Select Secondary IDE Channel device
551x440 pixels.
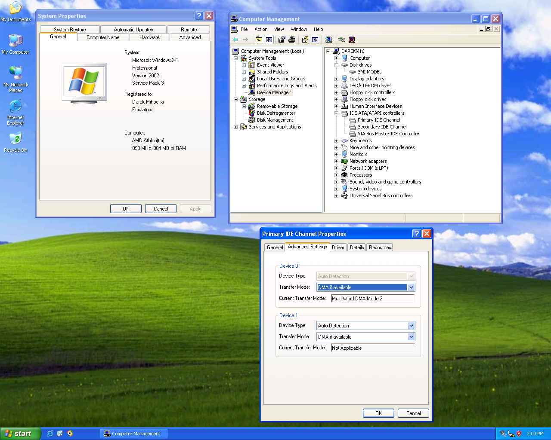382,127
